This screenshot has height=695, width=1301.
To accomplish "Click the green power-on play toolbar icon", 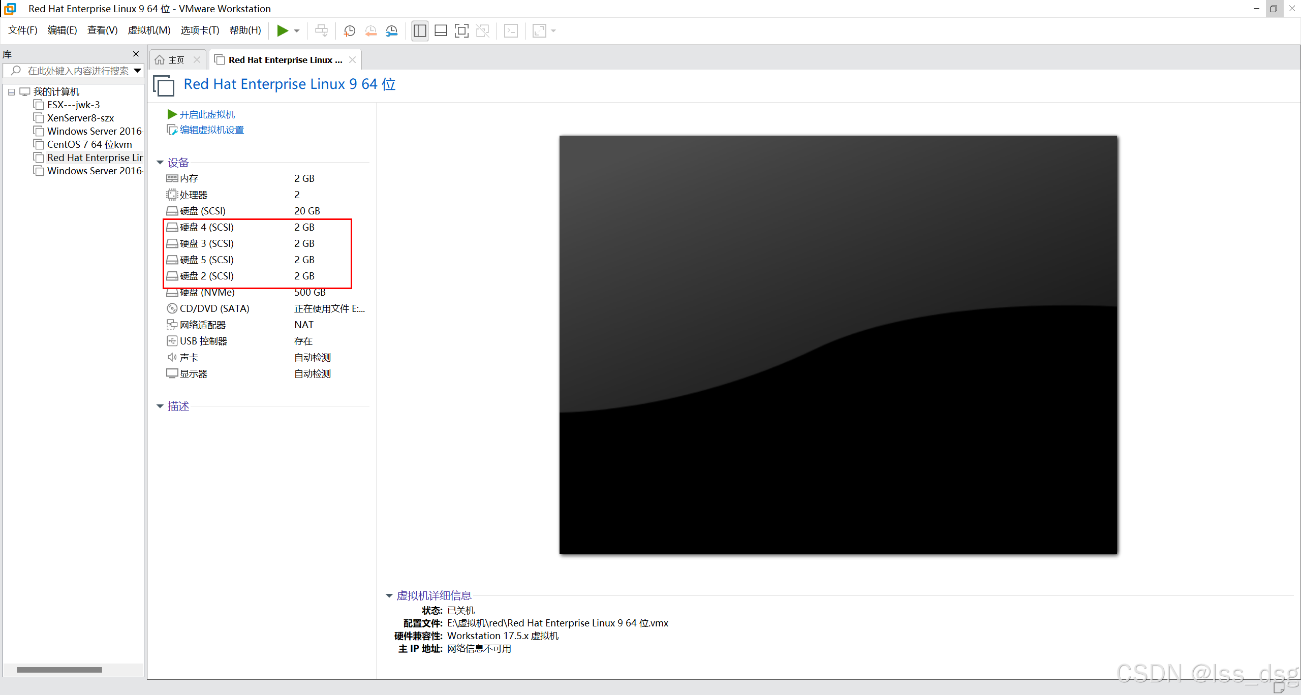I will (282, 31).
